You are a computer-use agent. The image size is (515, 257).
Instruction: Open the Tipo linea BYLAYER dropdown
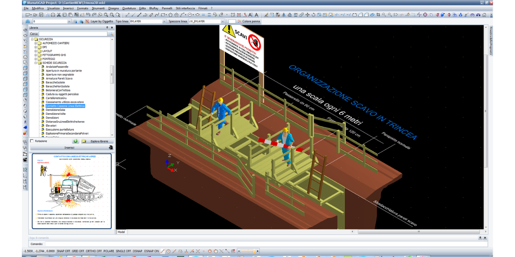pos(164,21)
